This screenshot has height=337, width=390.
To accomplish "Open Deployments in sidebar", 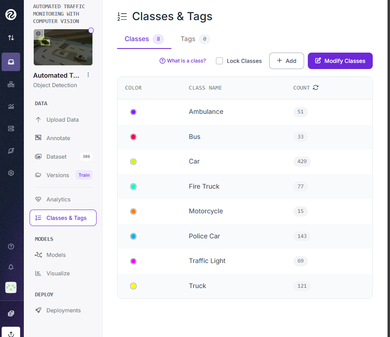I will (x=63, y=310).
